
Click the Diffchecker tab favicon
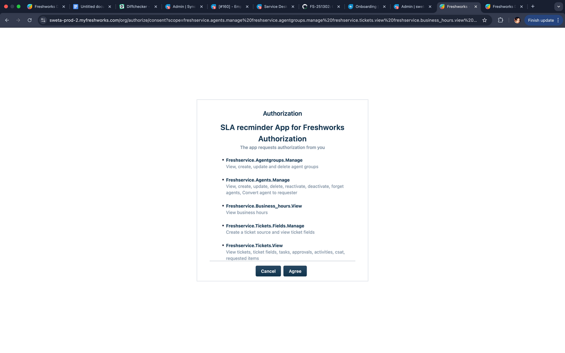tap(122, 7)
